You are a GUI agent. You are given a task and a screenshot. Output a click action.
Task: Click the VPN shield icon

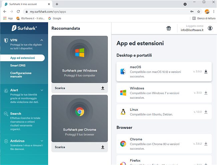tap(6, 40)
